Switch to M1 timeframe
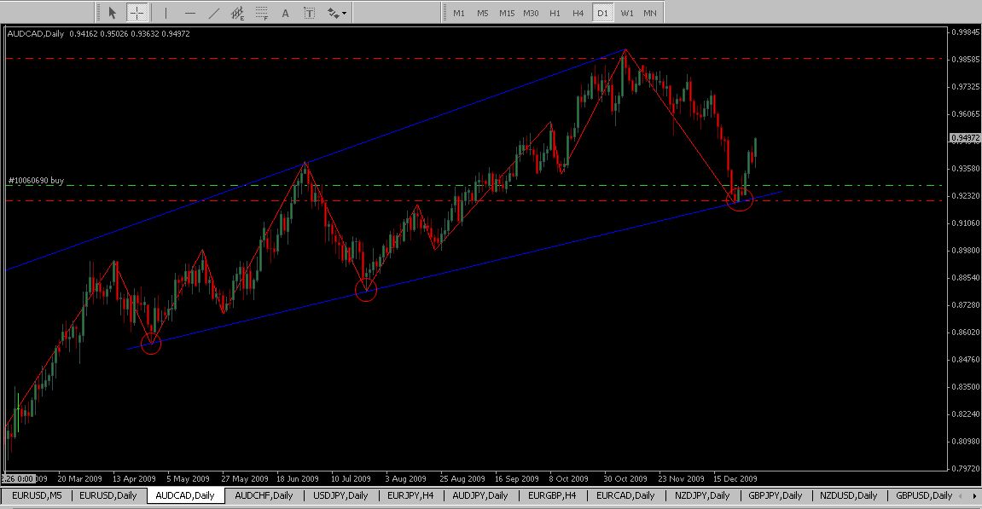 [459, 13]
